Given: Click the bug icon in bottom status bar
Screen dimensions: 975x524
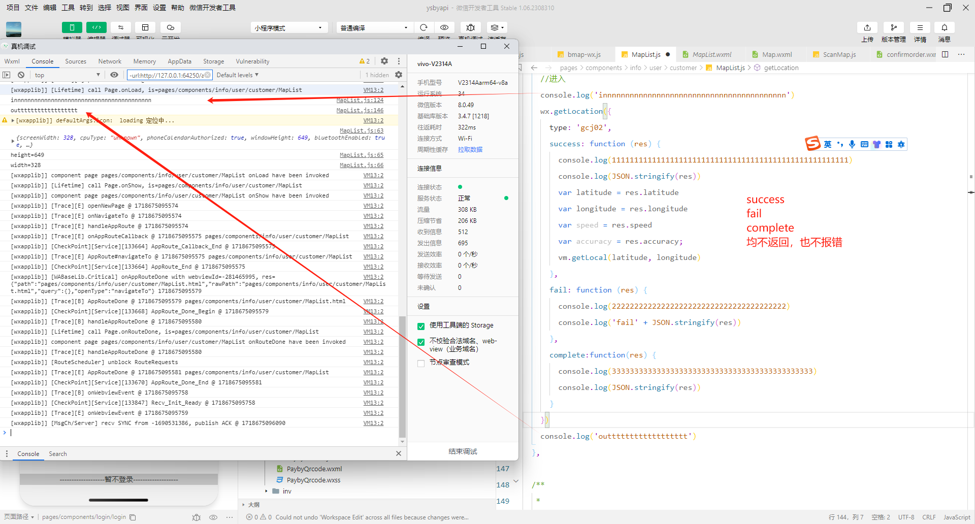Looking at the screenshot, I should 197,517.
